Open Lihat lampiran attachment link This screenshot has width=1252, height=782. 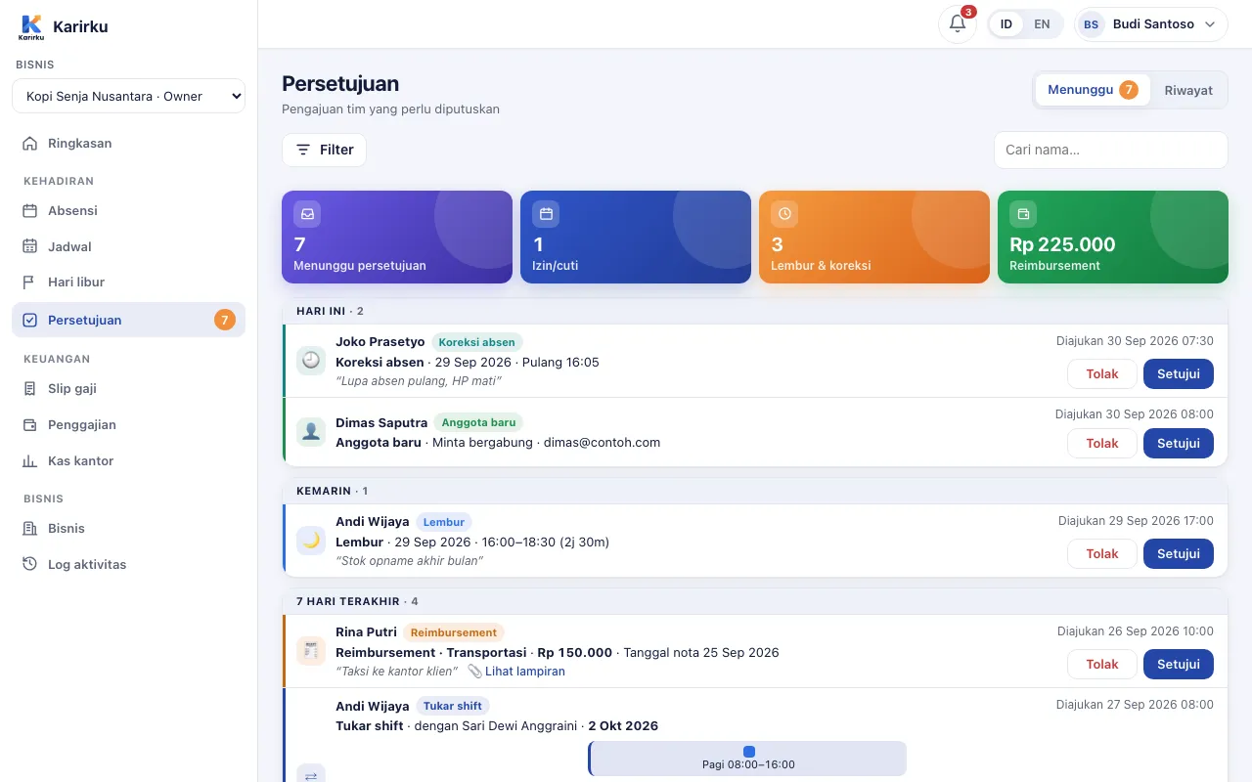pos(516,672)
